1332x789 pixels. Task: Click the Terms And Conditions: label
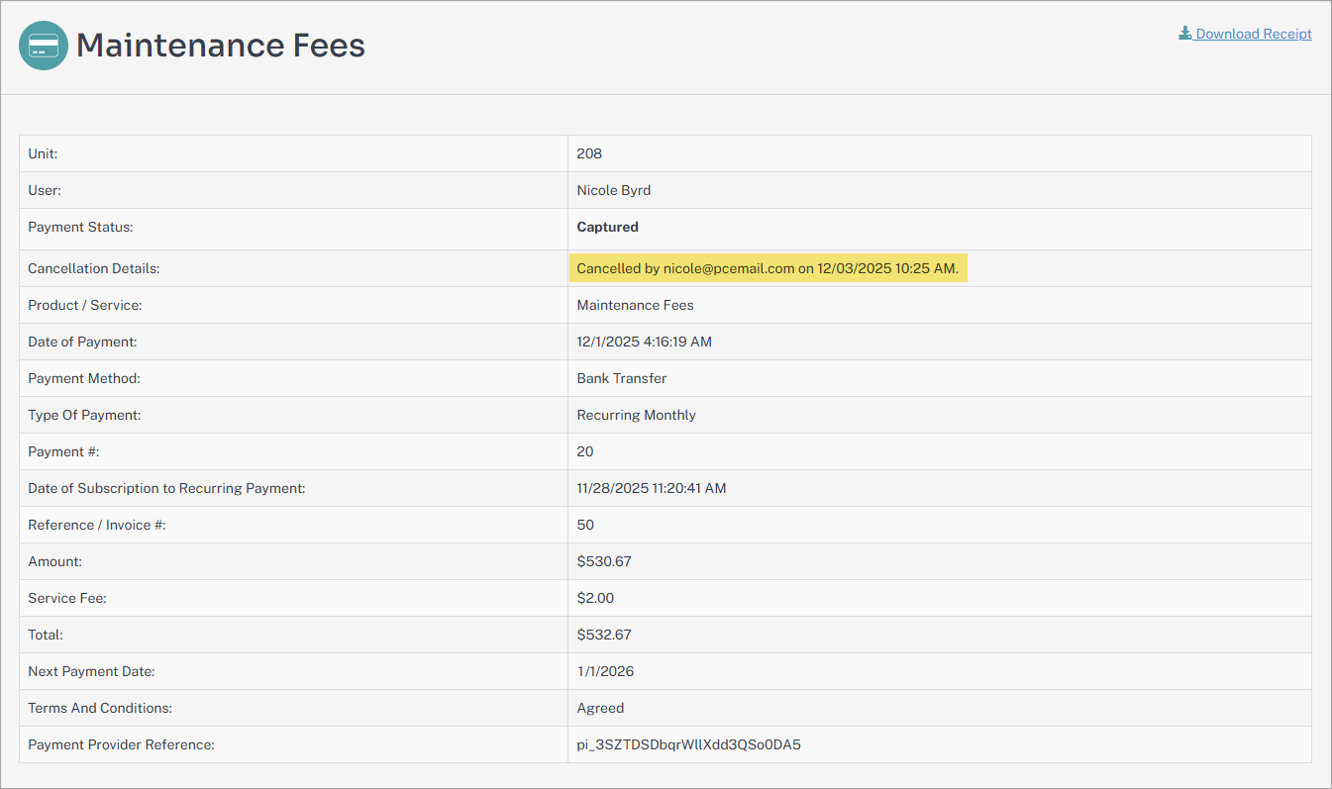coord(100,708)
